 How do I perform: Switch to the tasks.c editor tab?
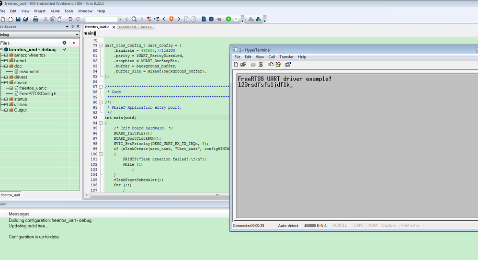(147, 27)
